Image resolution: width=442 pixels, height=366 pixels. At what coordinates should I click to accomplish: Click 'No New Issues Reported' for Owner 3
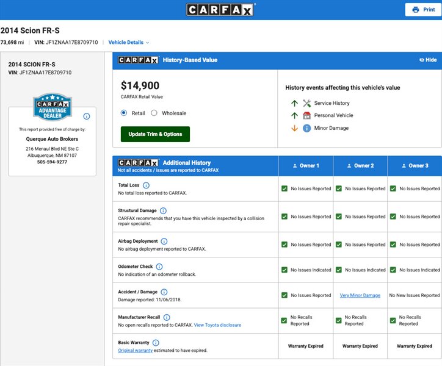click(x=415, y=295)
